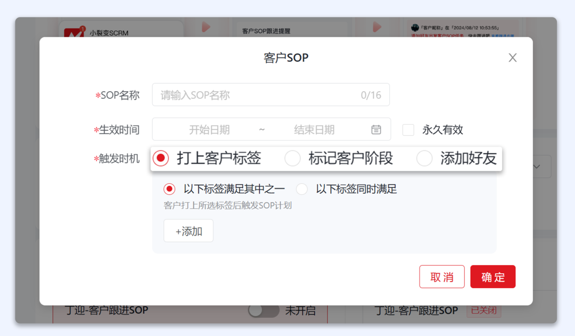Open the 开始日期 date picker
575x336 pixels.
click(x=209, y=129)
